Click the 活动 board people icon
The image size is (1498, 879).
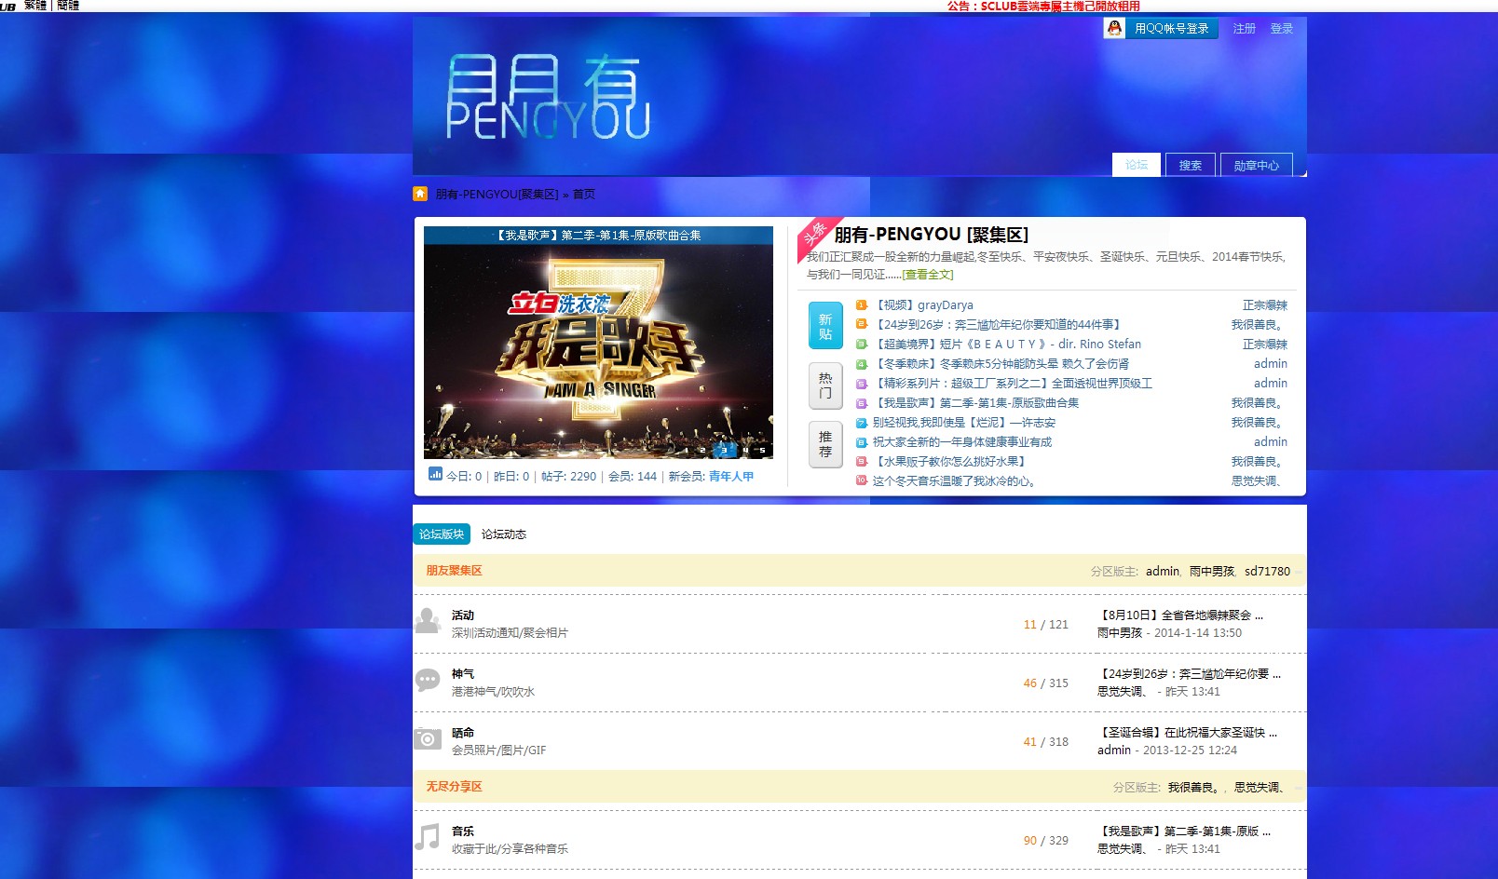(x=427, y=621)
